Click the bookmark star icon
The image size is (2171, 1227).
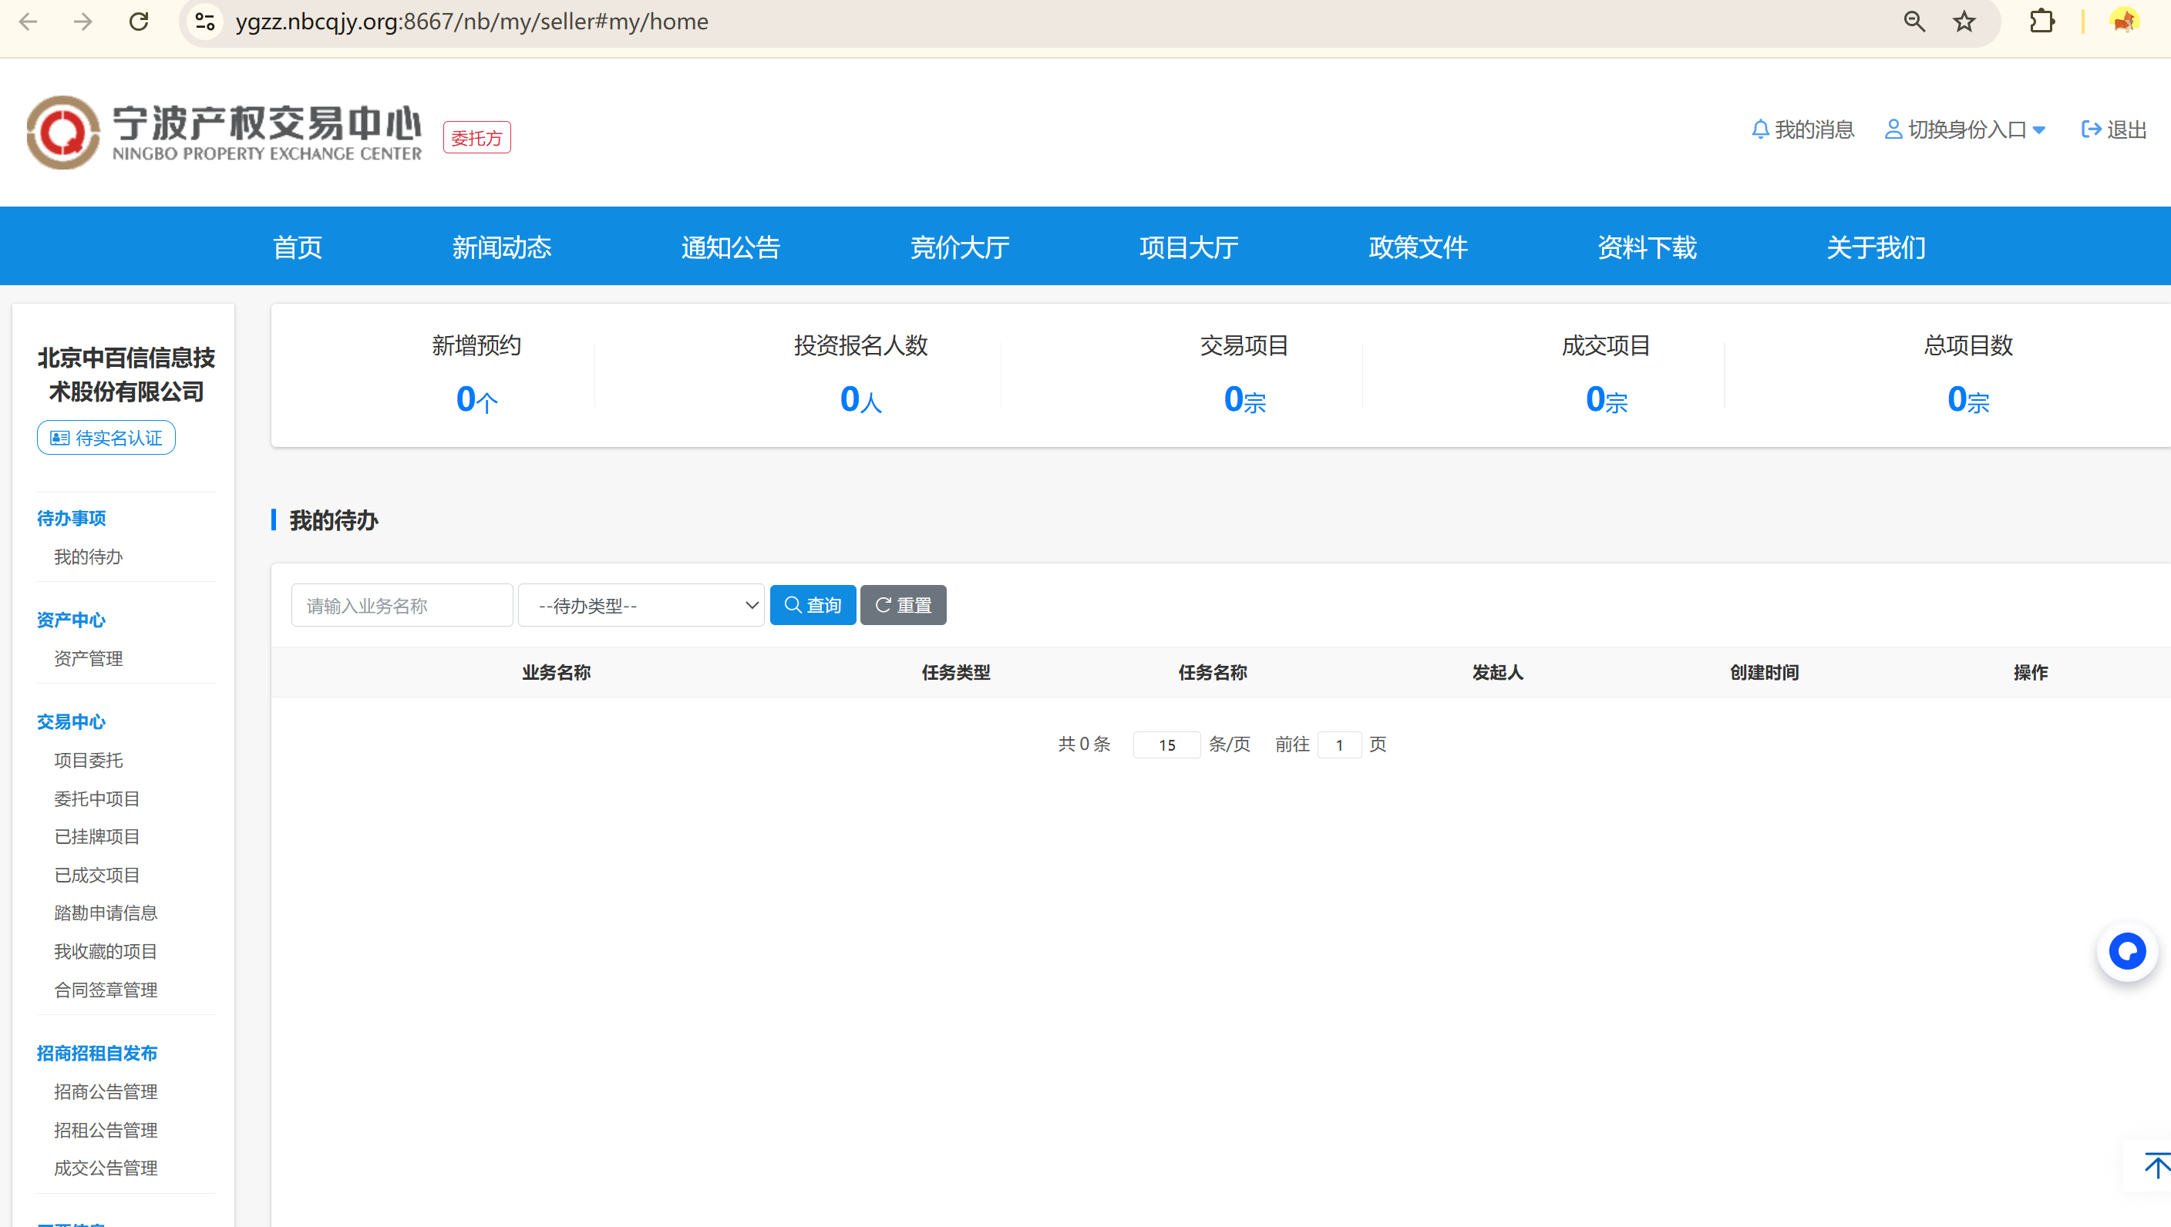coord(1964,22)
